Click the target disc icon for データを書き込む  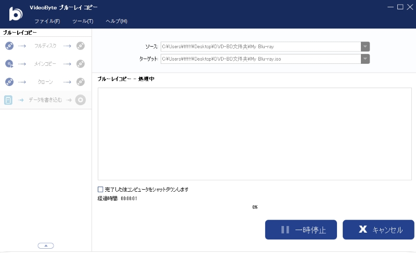coord(80,100)
